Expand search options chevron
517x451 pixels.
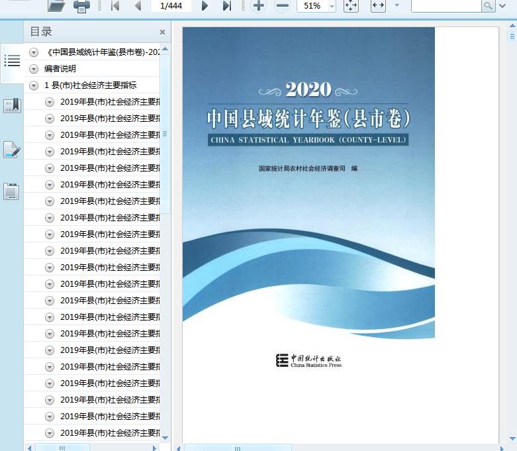502,5
